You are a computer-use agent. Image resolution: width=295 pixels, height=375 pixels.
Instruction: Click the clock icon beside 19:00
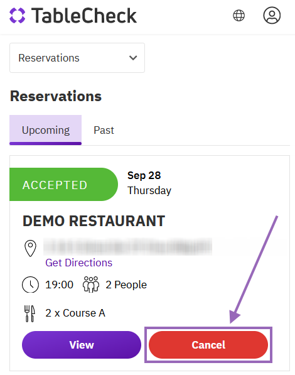coord(30,285)
